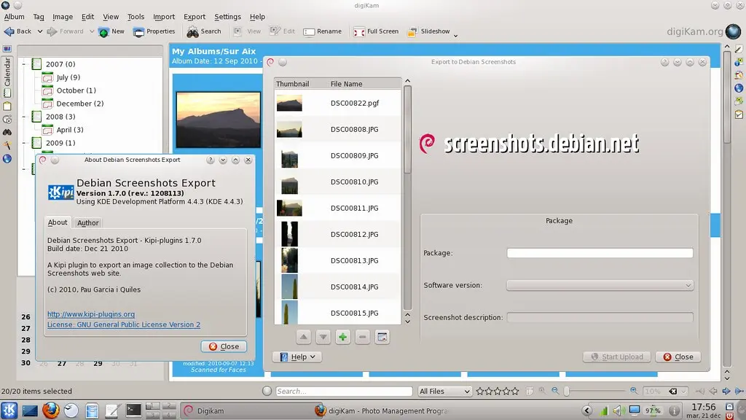Move selected image up with arrow icon

(x=303, y=336)
